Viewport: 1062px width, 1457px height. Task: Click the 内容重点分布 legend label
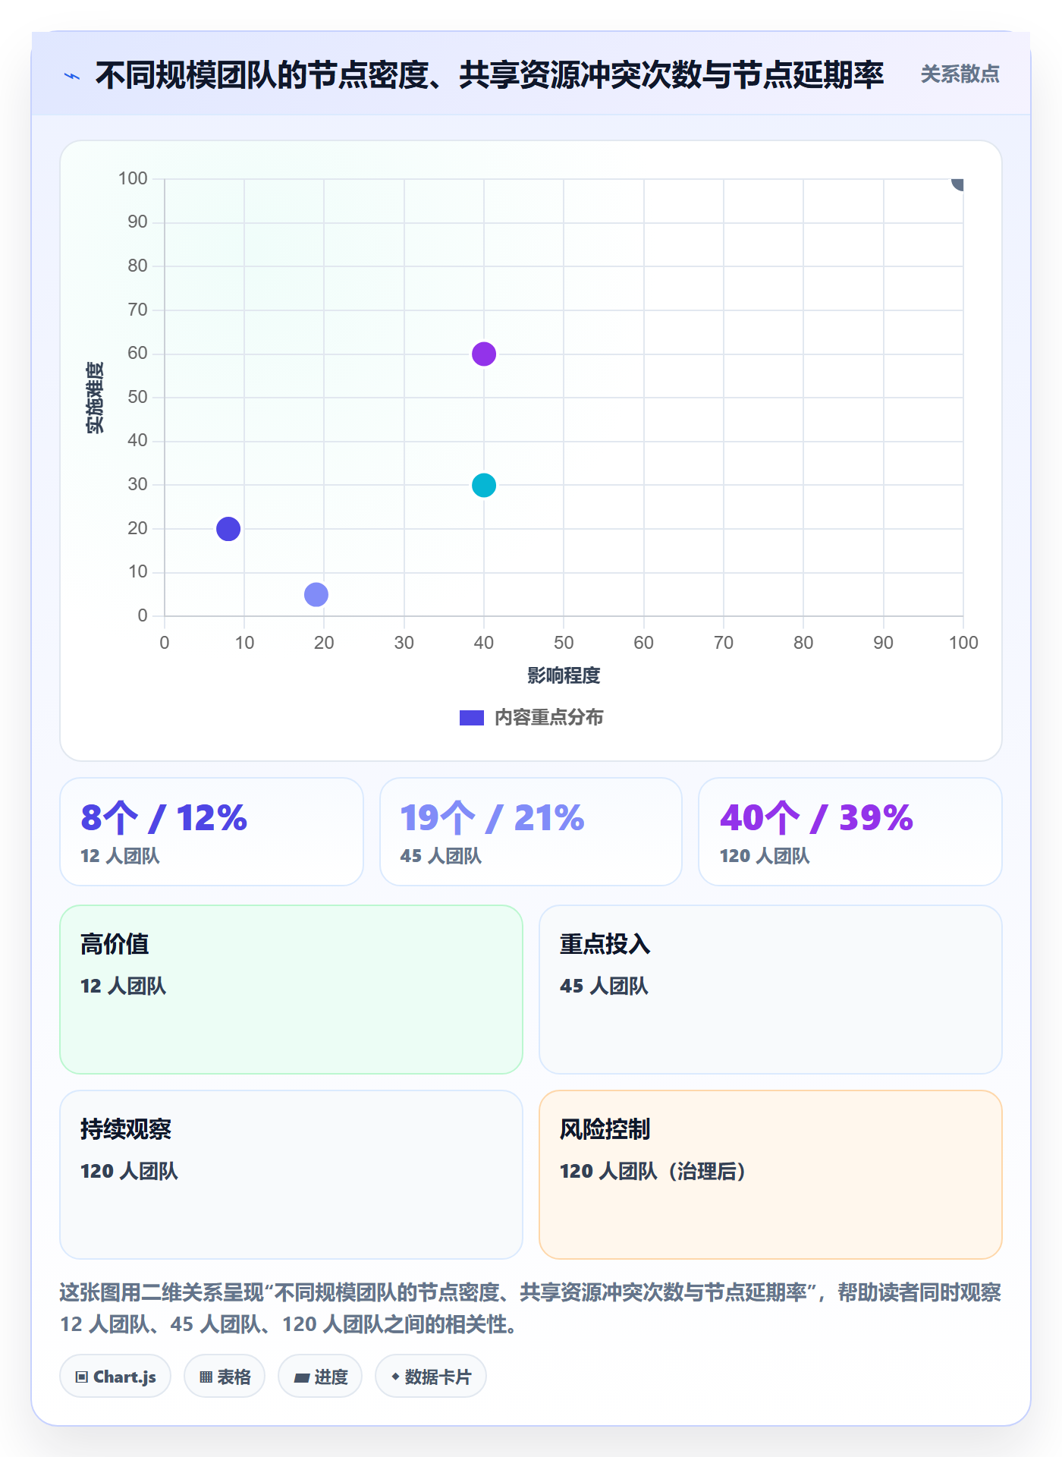point(548,718)
